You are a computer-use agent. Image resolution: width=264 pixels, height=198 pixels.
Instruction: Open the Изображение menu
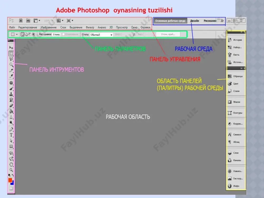pyautogui.click(x=49, y=27)
